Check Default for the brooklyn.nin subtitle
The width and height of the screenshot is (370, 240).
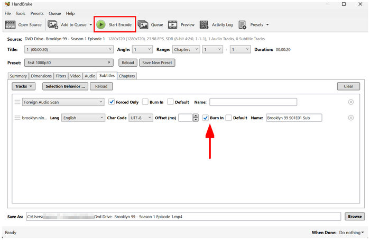(x=228, y=118)
